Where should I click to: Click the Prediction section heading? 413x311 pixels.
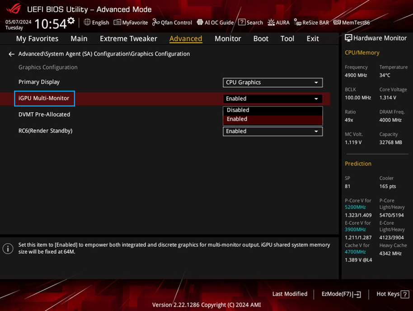click(x=358, y=164)
